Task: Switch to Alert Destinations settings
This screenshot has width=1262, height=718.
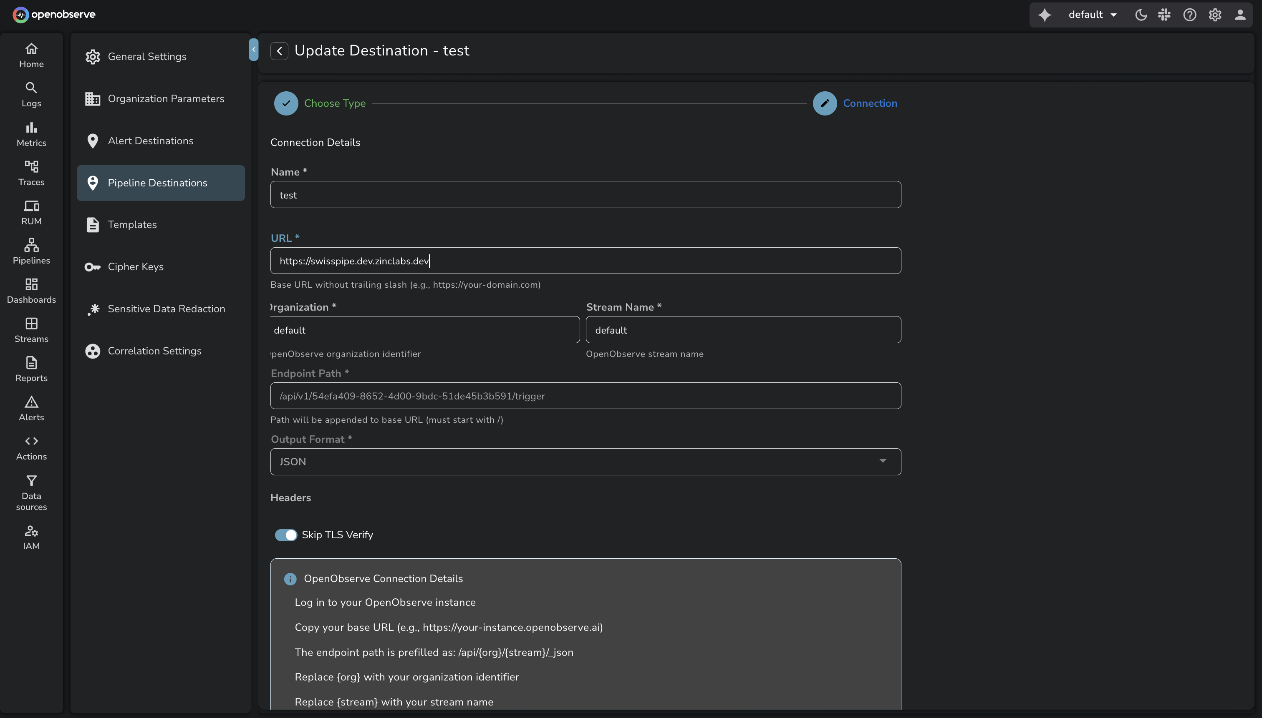Action: pyautogui.click(x=151, y=141)
